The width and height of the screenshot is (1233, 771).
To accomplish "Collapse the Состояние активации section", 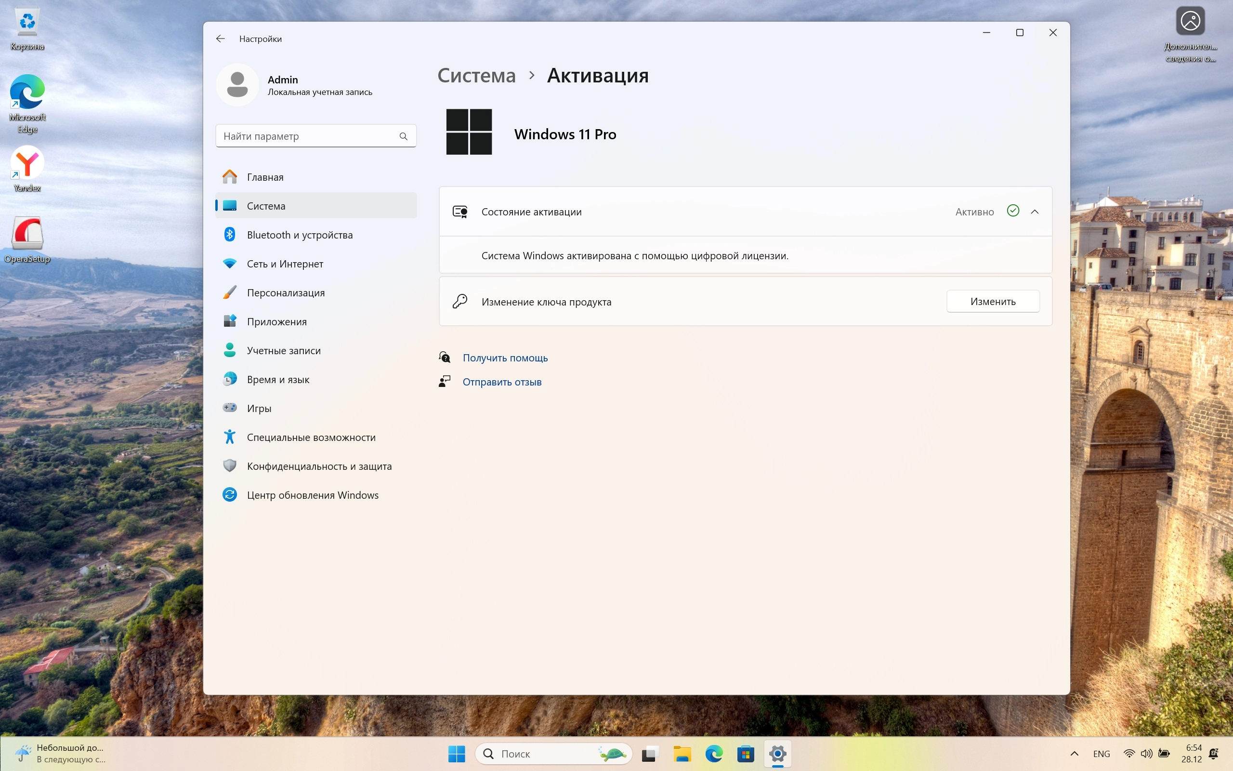I will pyautogui.click(x=1035, y=212).
